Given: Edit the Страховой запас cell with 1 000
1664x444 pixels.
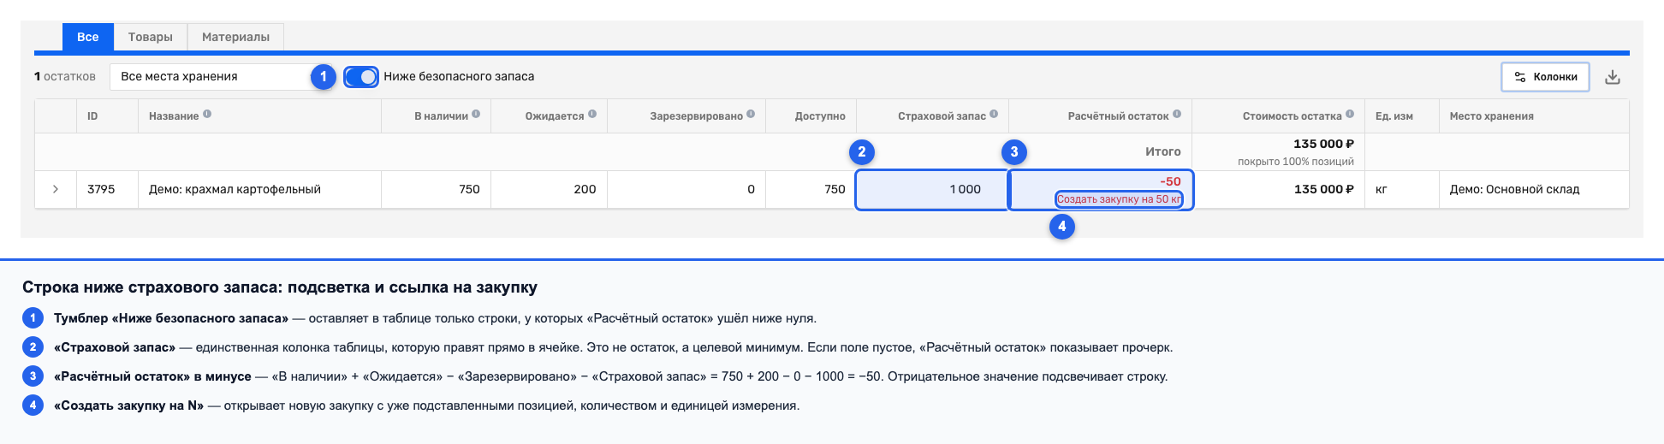Looking at the screenshot, I should 931,189.
